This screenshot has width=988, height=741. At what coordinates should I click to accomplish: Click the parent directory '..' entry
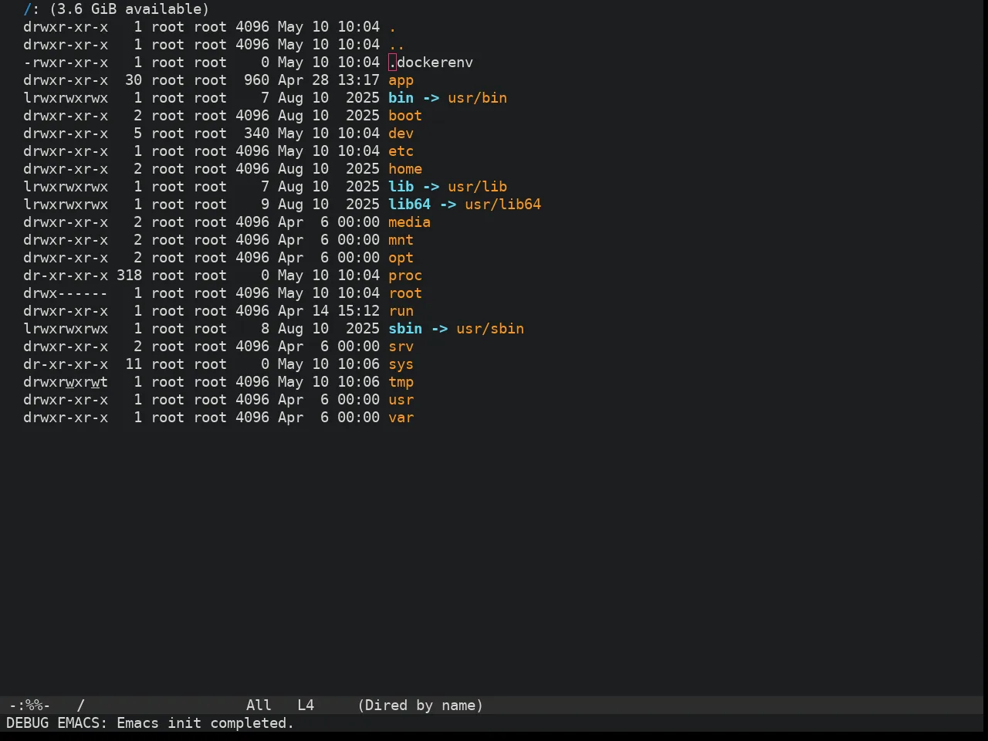(397, 45)
